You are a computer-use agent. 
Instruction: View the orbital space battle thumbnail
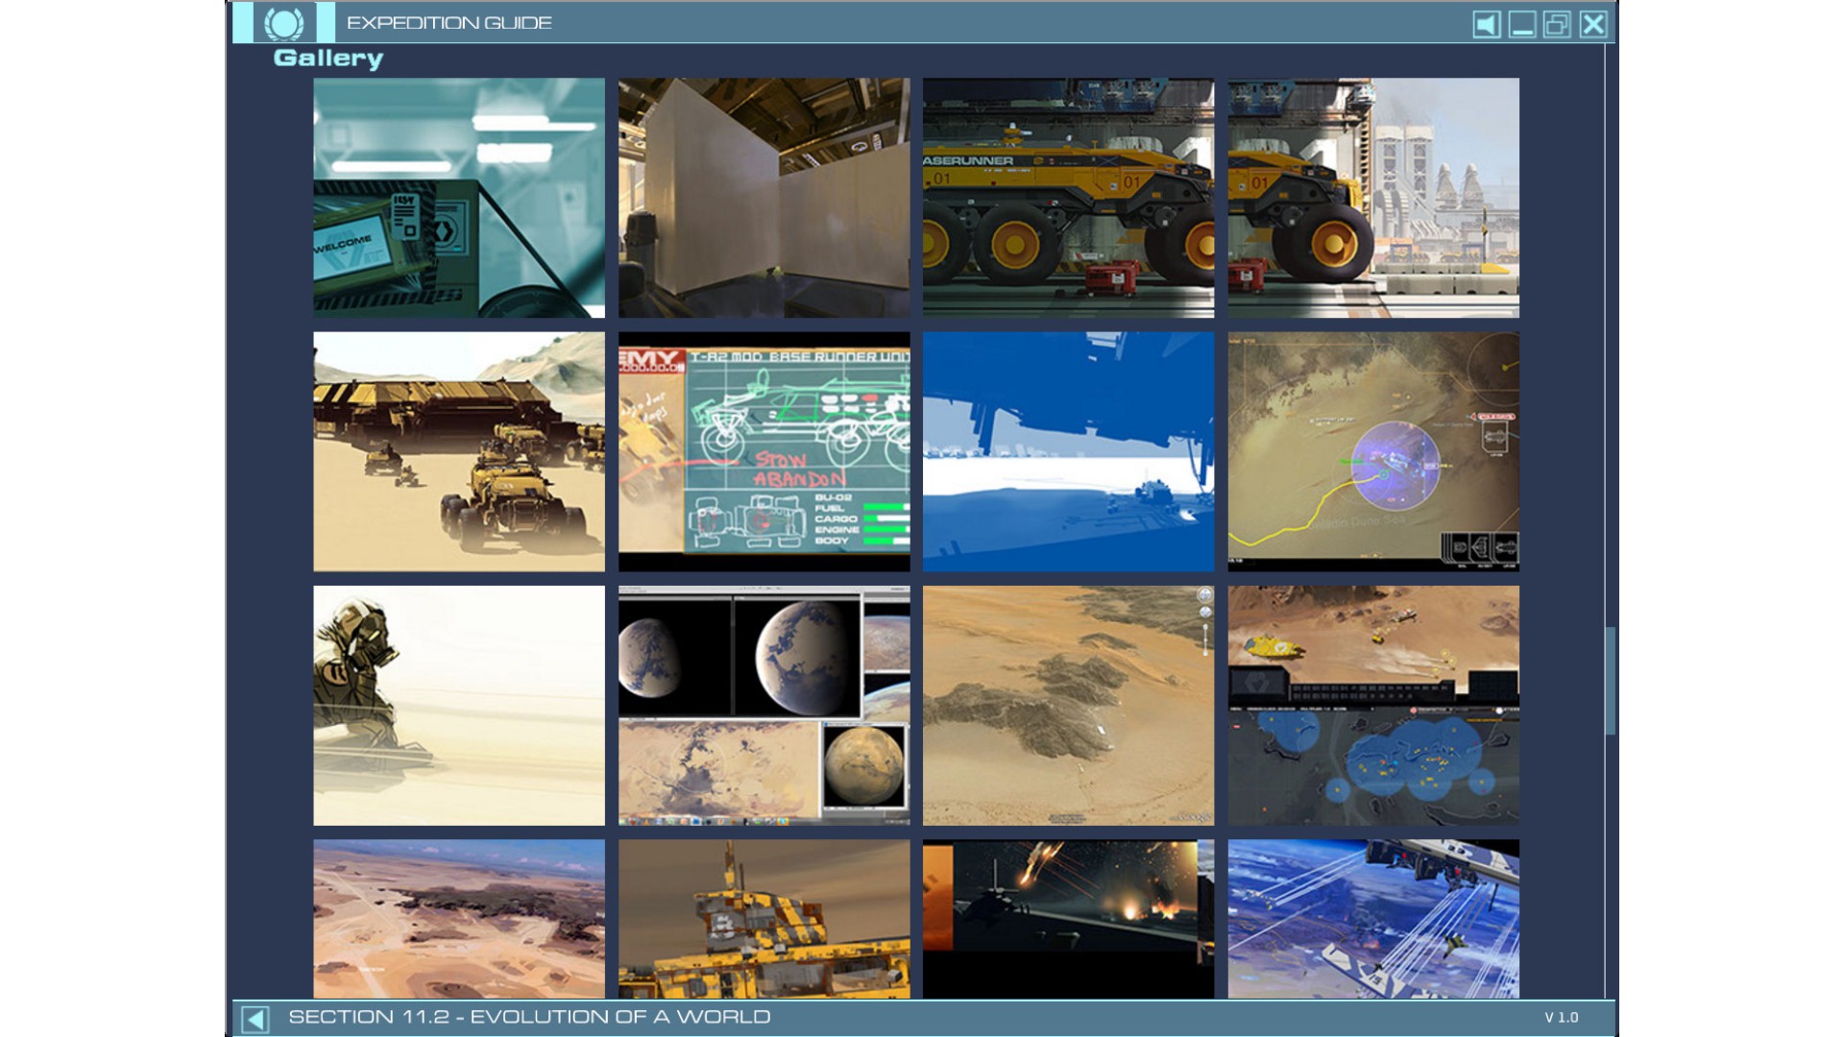point(1373,919)
